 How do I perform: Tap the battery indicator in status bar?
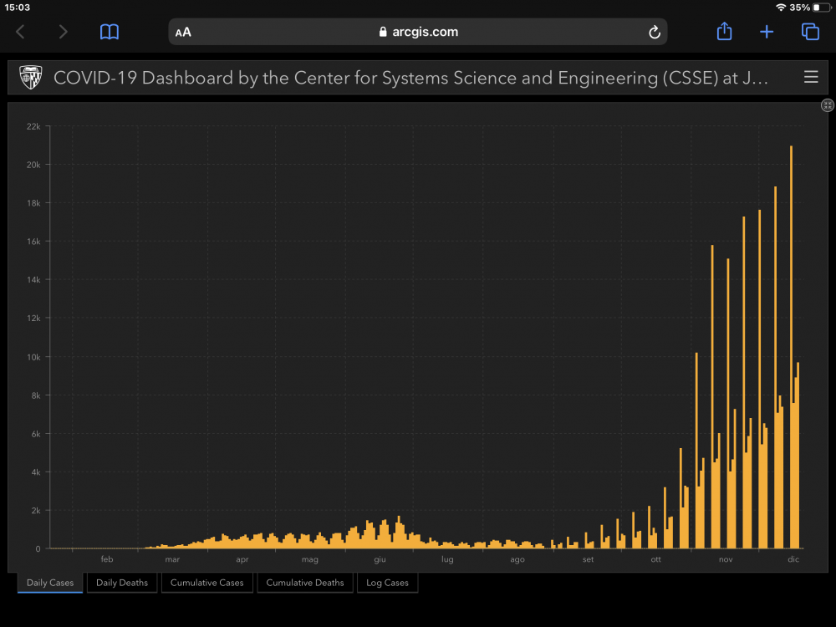pyautogui.click(x=820, y=8)
